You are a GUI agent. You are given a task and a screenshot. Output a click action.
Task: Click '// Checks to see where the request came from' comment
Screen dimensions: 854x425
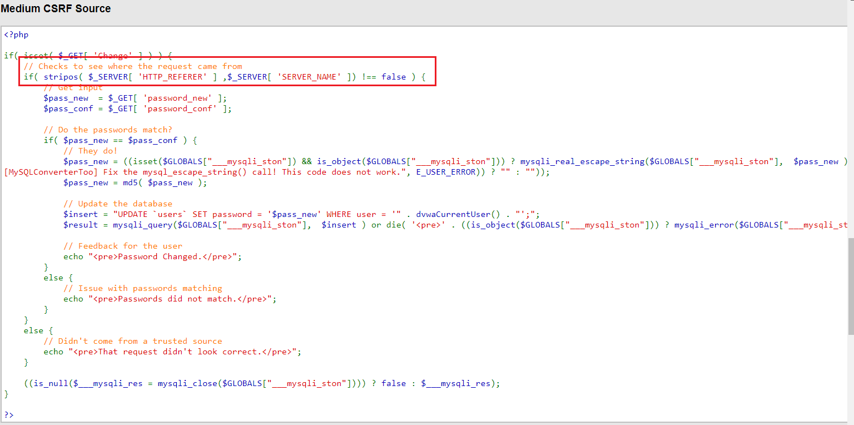133,66
